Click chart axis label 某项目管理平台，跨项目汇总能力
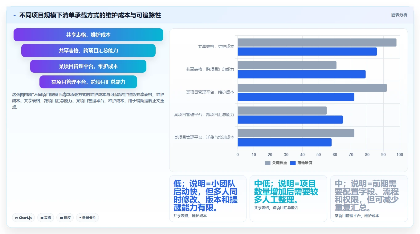The height and width of the screenshot is (234, 420). click(x=204, y=115)
